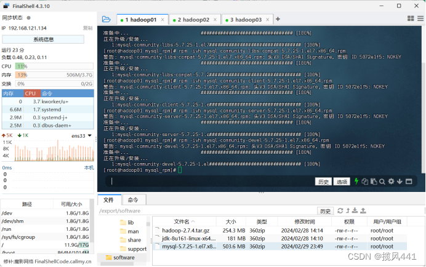Paste into terminal with the paste icon
Image resolution: width=426 pixels, height=267 pixels.
click(374, 181)
